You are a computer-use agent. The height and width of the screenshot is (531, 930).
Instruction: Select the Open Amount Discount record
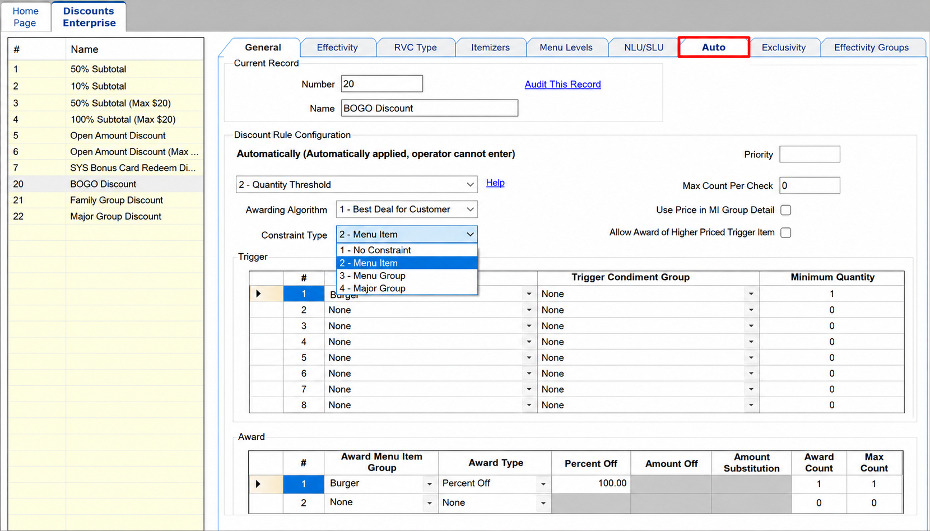coord(106,136)
